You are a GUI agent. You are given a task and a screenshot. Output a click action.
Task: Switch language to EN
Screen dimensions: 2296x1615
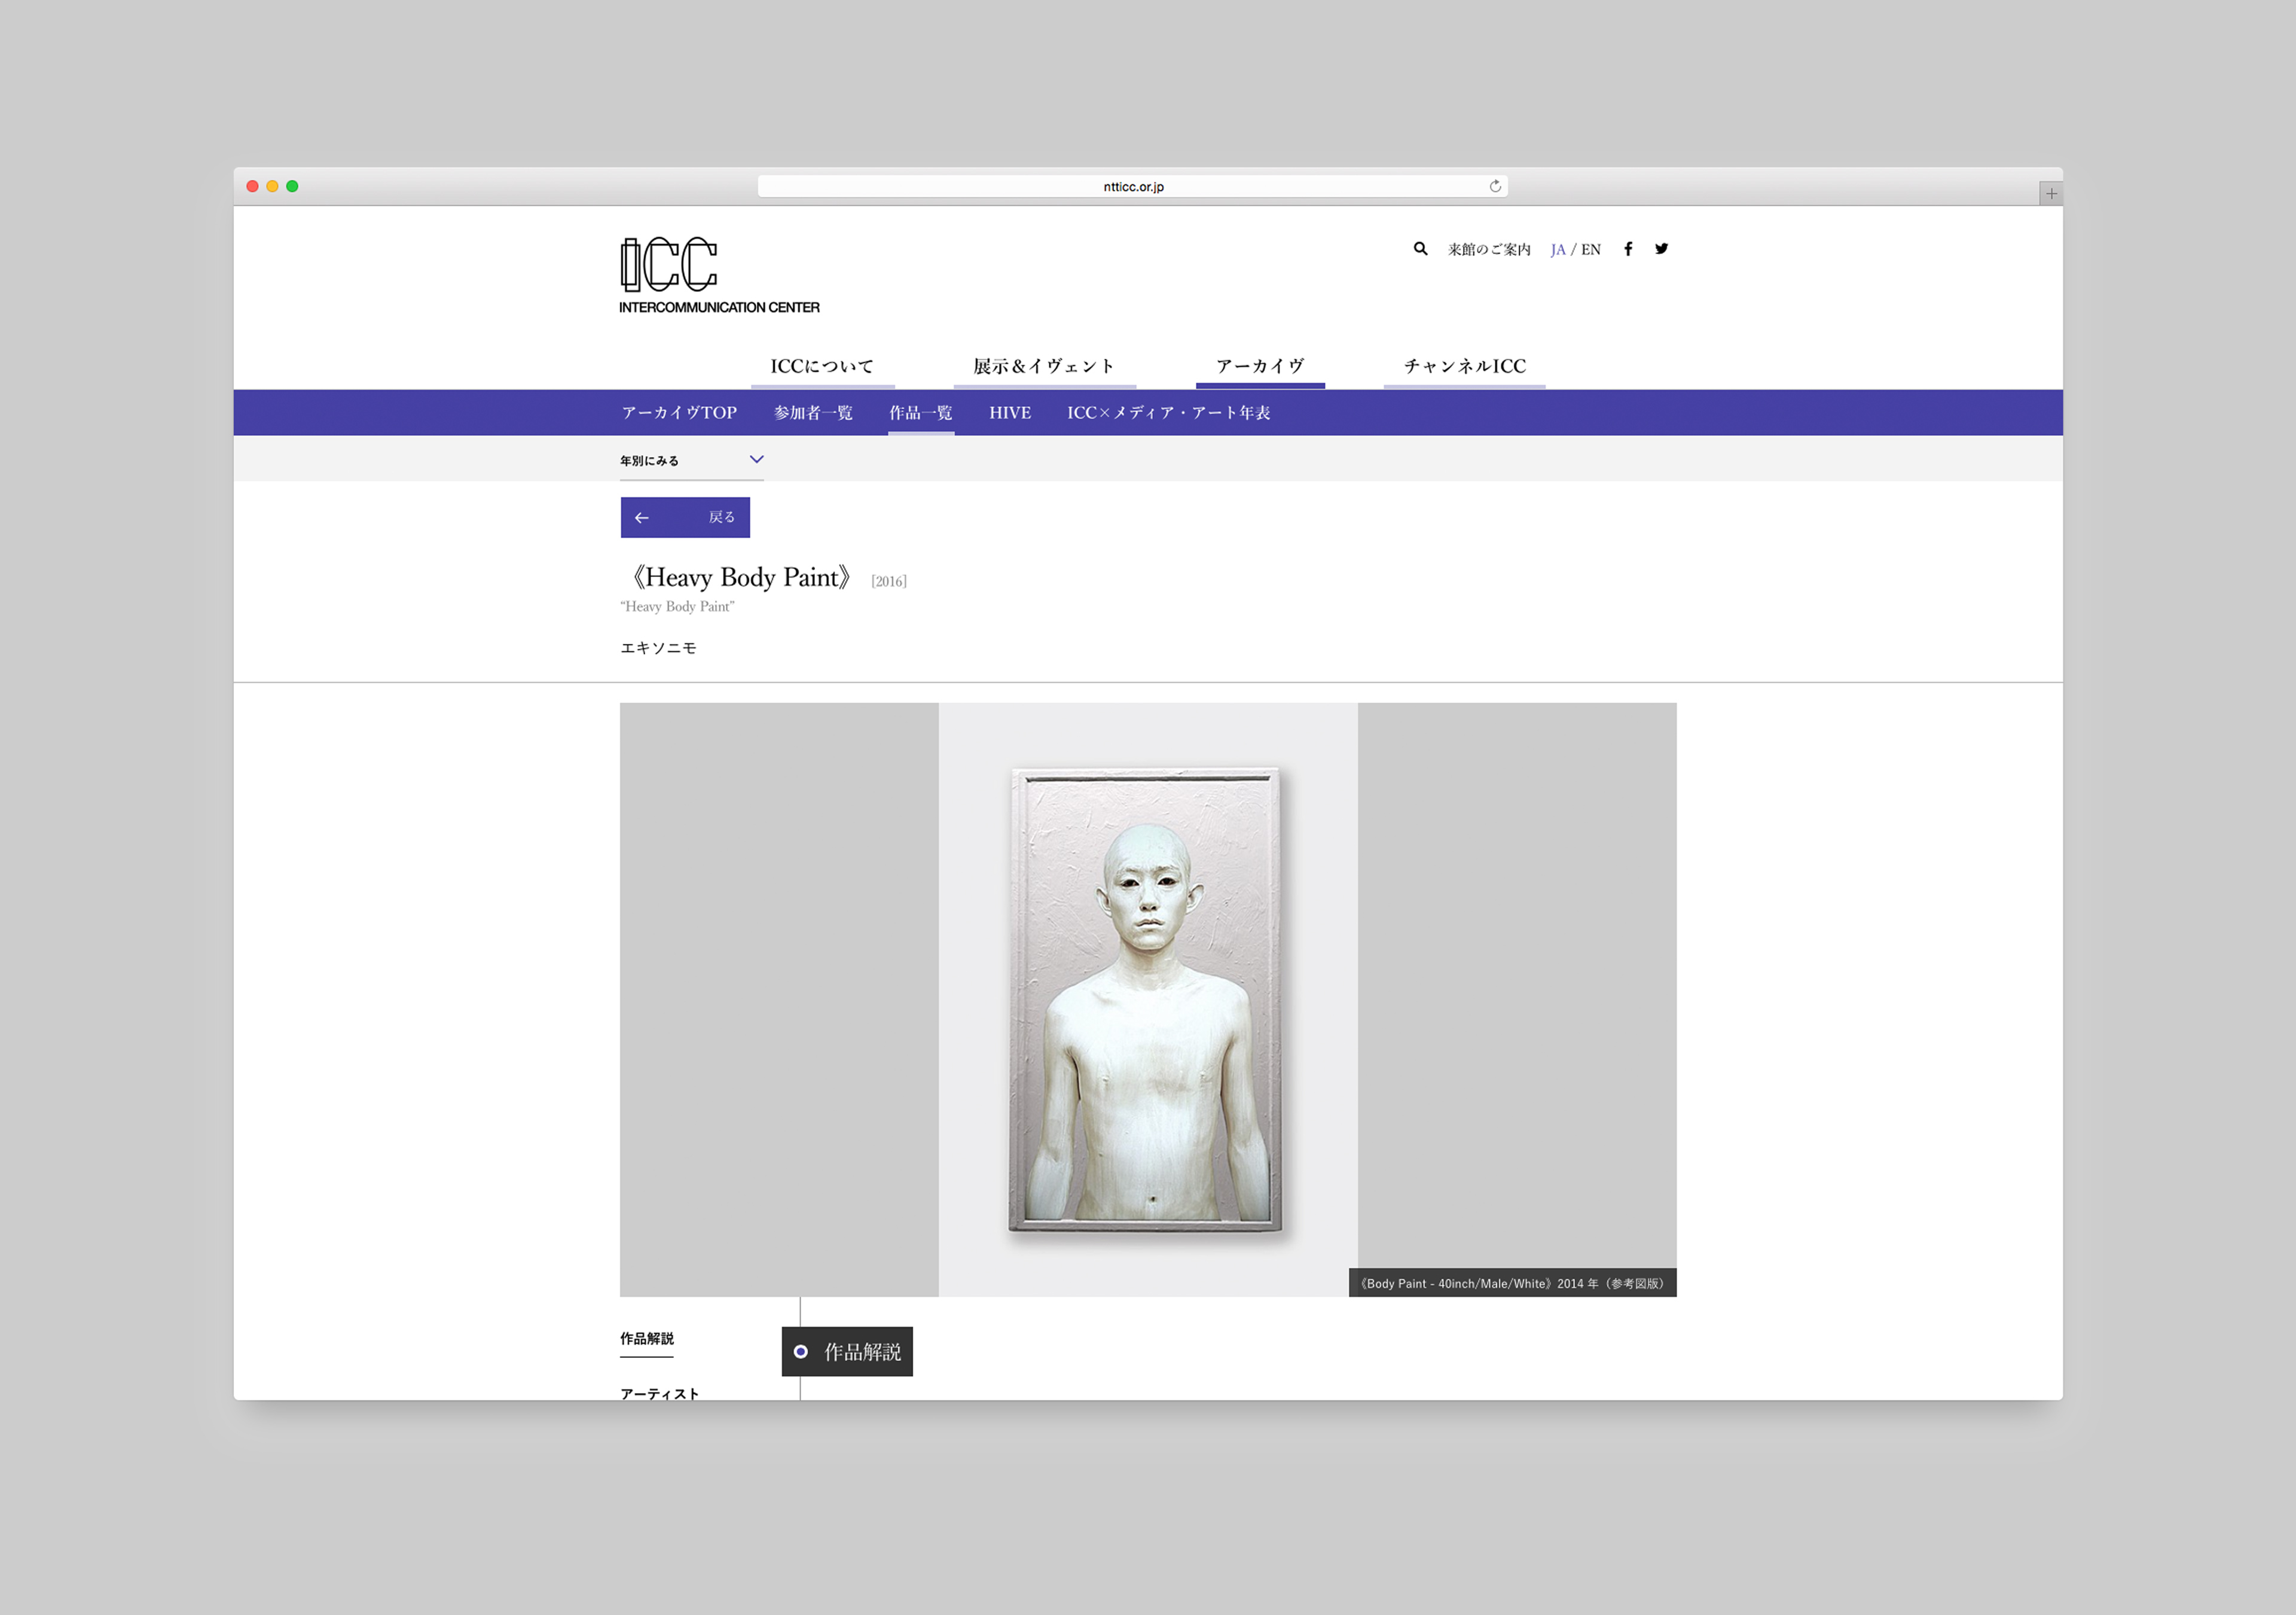point(1591,249)
